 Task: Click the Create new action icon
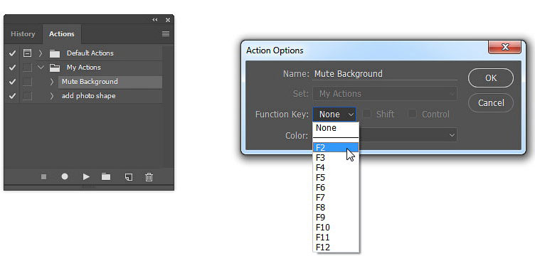point(129,177)
